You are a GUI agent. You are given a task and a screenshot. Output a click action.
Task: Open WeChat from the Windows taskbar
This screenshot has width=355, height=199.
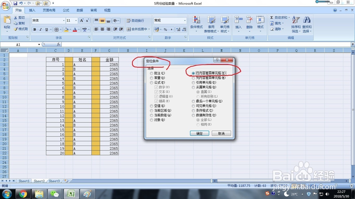(x=55, y=194)
